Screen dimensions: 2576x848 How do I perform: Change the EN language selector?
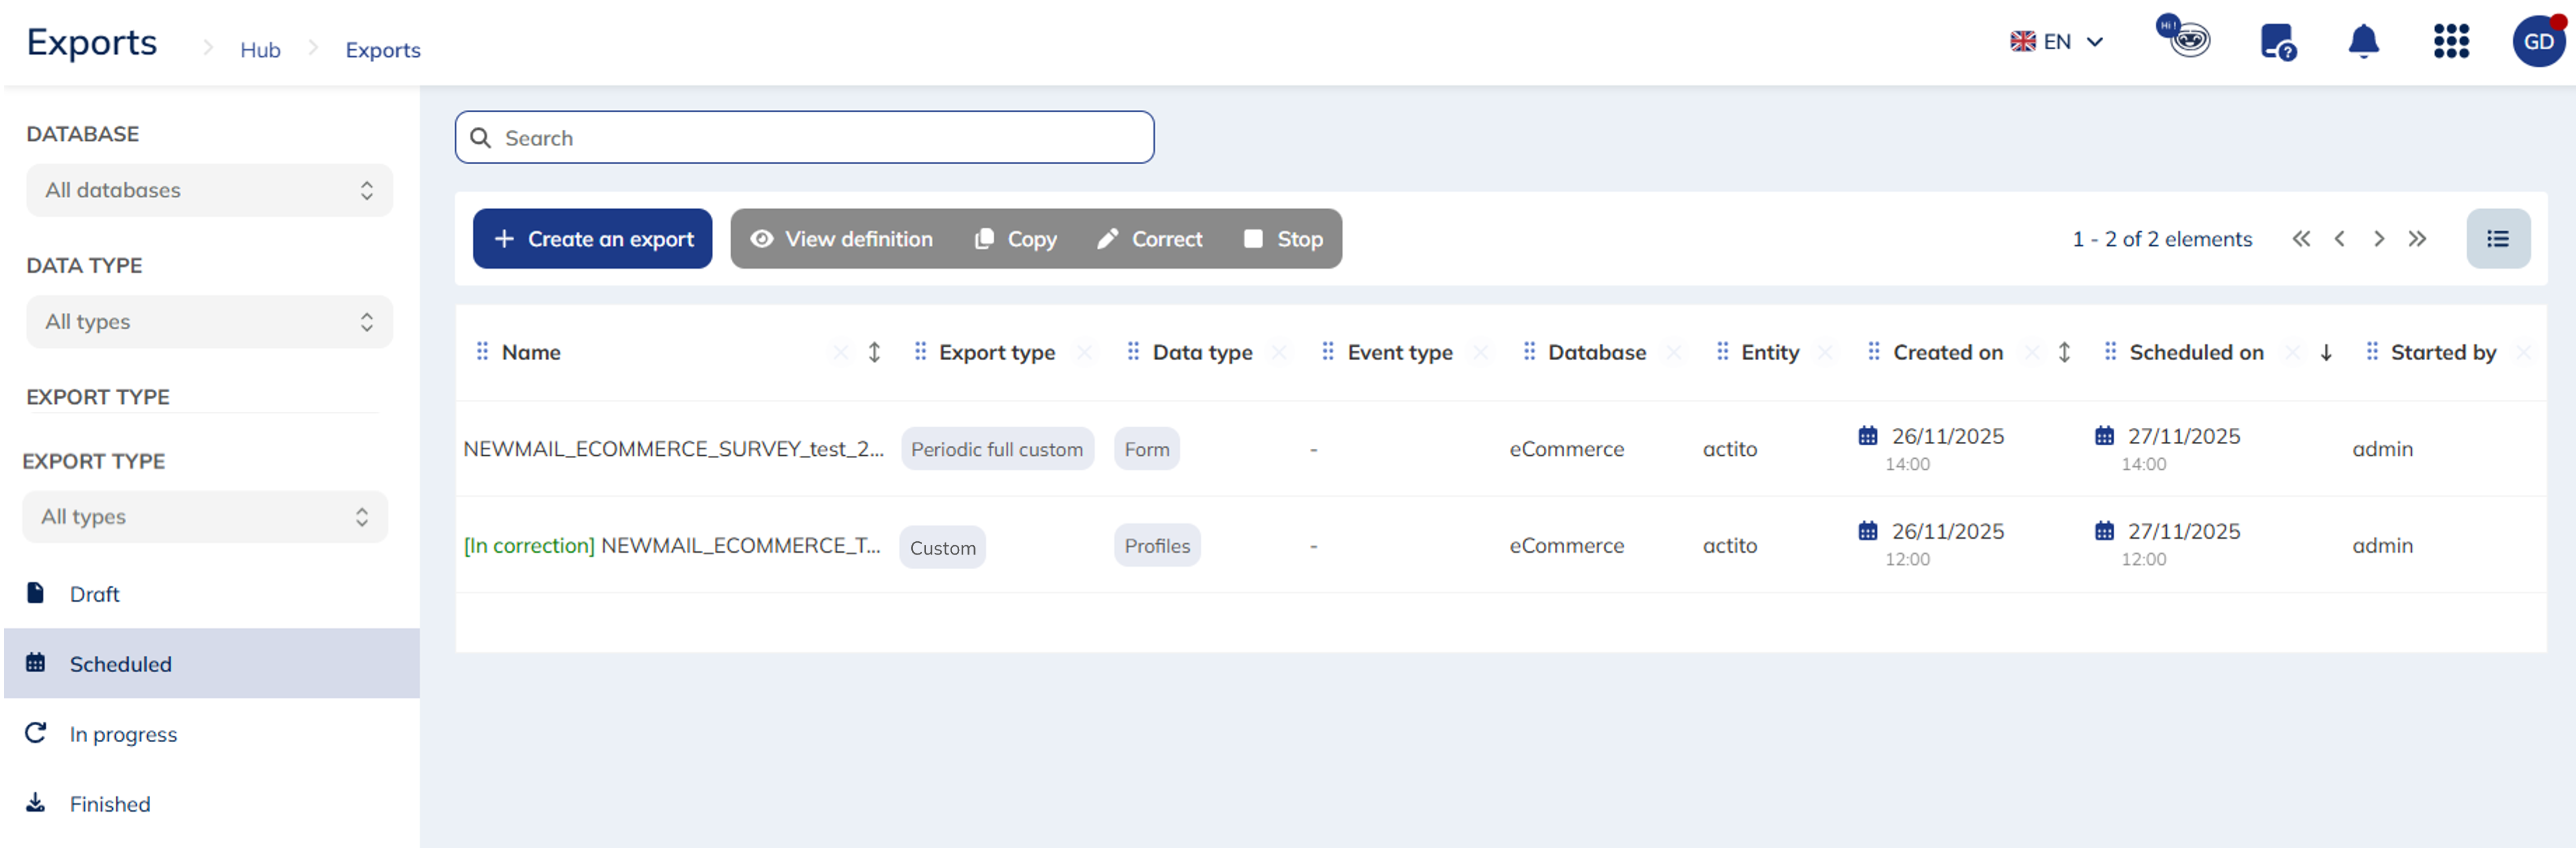click(2057, 42)
